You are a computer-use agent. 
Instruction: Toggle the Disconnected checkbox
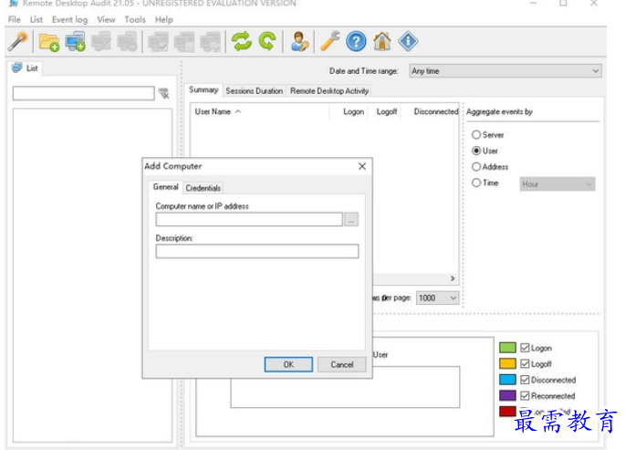coord(525,380)
